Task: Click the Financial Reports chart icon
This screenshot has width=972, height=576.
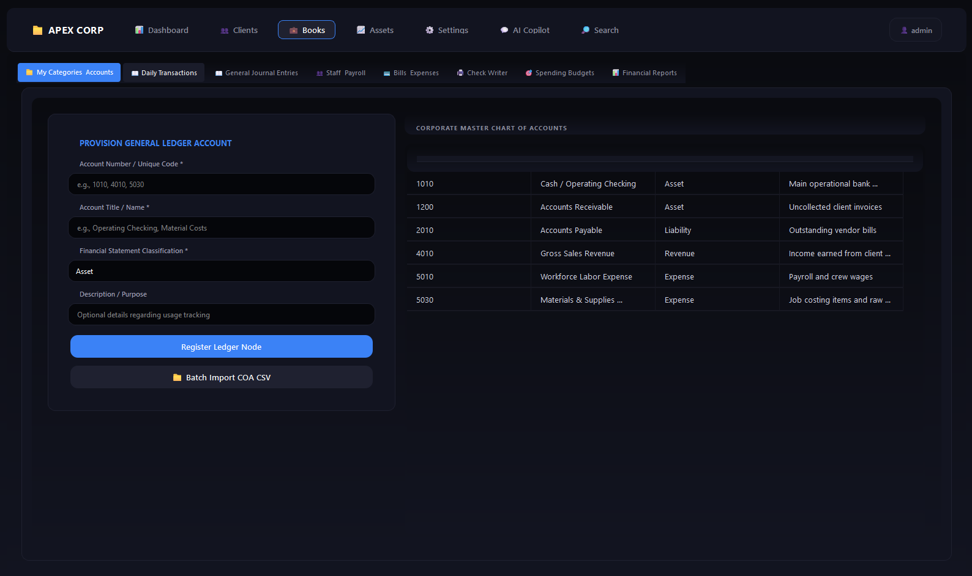Action: click(x=616, y=73)
